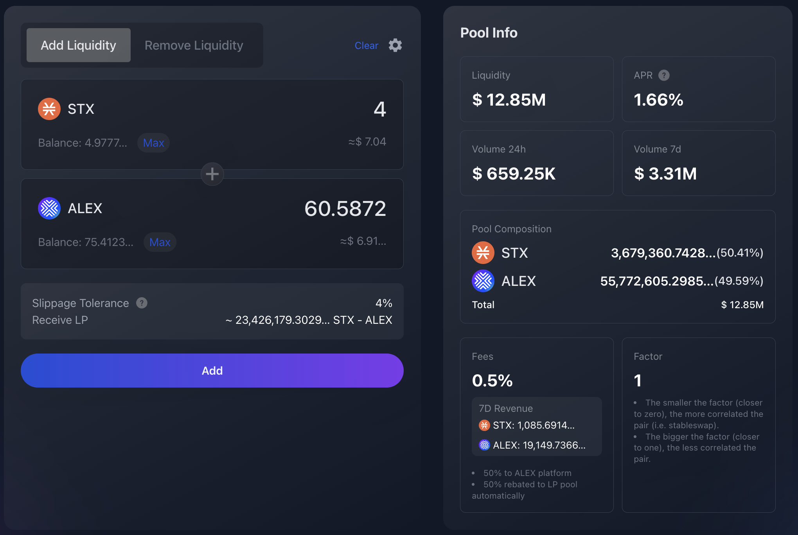
Task: Click the '50% to ALEX platform' note
Action: click(527, 473)
